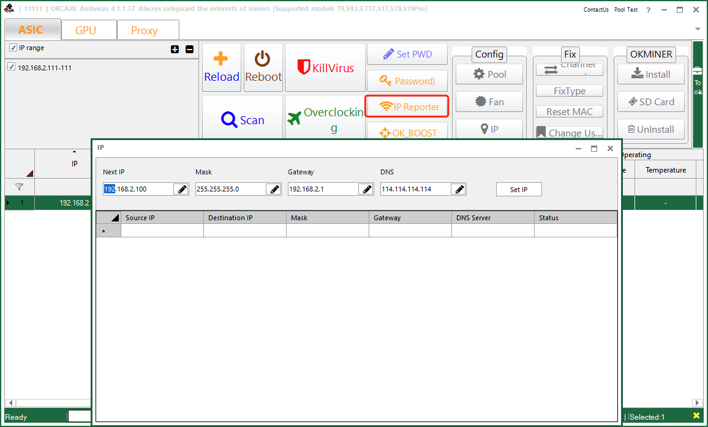Viewport: 708px width, 427px height.
Task: Open the IP Reporter tool
Action: coord(407,106)
